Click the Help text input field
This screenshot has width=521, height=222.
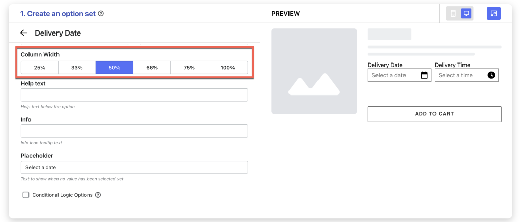tap(134, 95)
